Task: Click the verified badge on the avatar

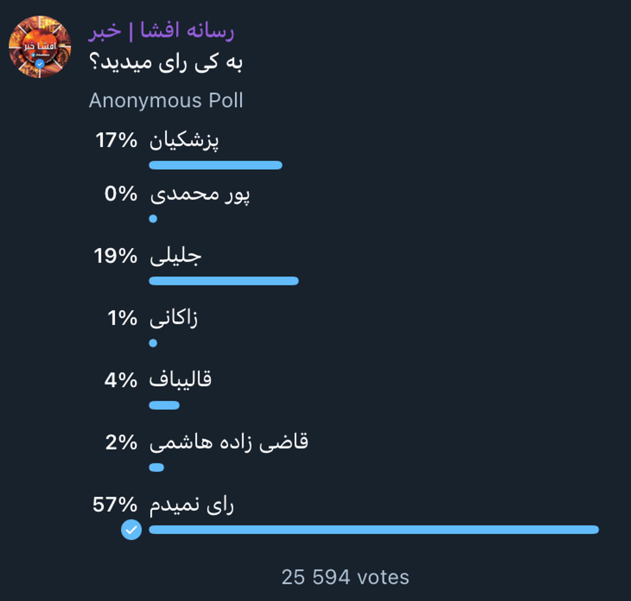Action: point(39,64)
